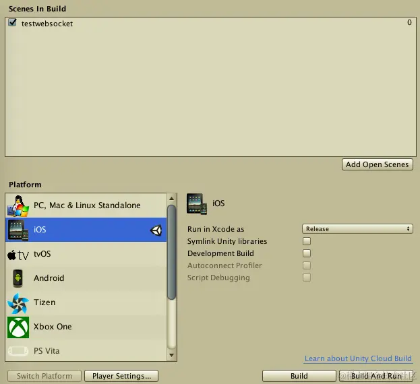Click the Switch Platform button
420x384 pixels.
[x=44, y=376]
